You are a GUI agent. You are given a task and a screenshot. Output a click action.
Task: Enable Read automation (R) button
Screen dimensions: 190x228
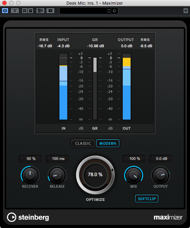pos(25,11)
